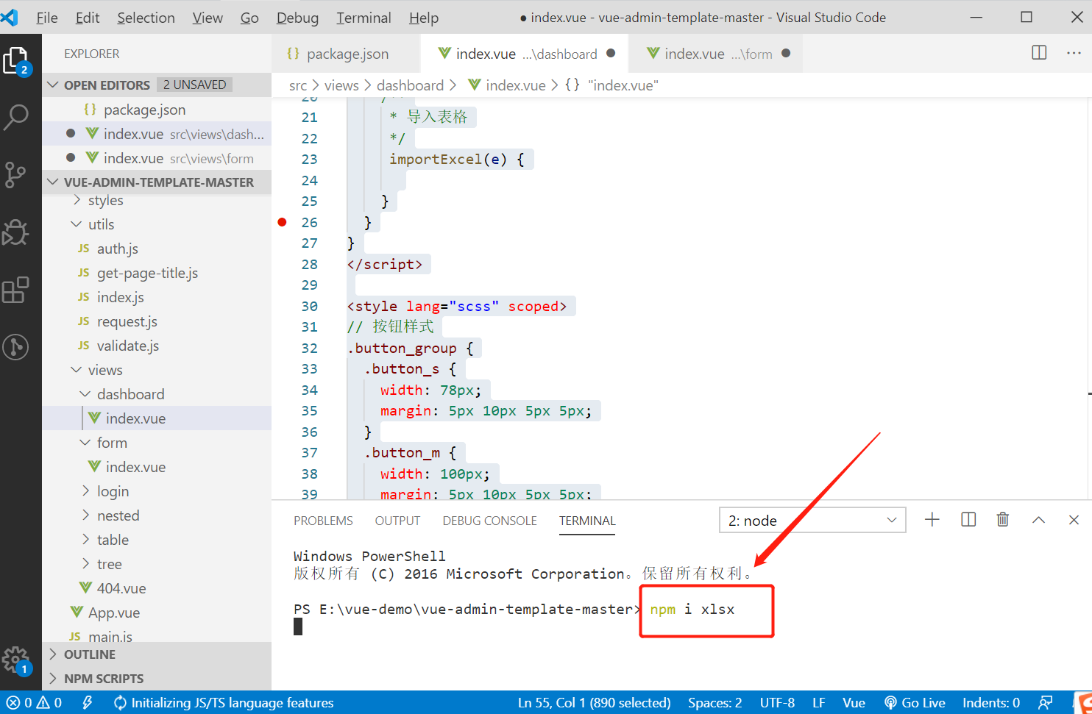Create a new terminal with plus icon
The width and height of the screenshot is (1092, 714).
[x=932, y=520]
